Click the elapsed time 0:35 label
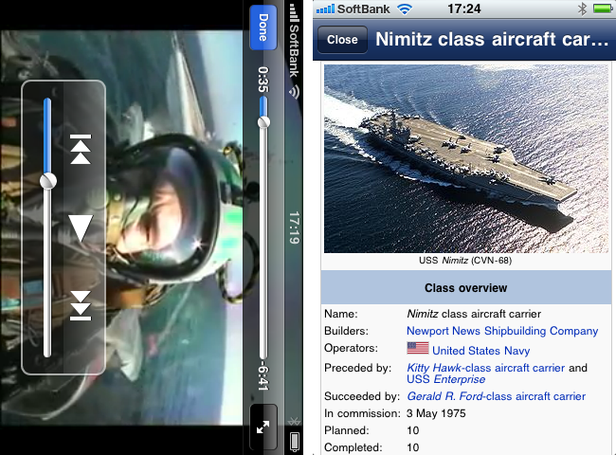 [263, 80]
